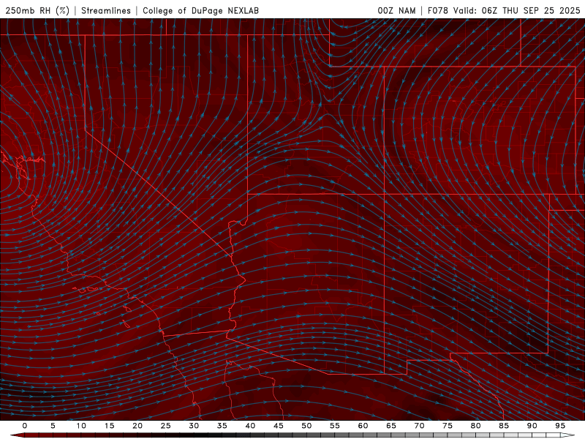Select the 55 tick label on the color scale
The height and width of the screenshot is (439, 585).
coord(335,426)
